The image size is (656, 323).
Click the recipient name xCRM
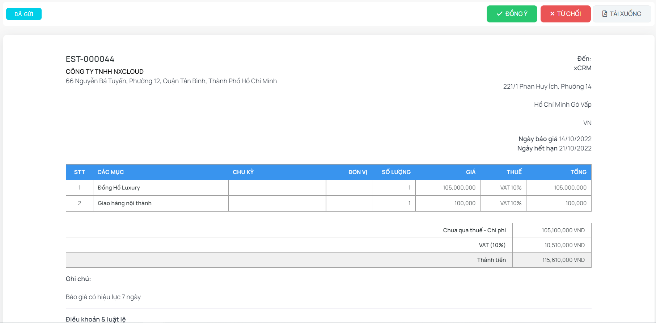pyautogui.click(x=582, y=68)
